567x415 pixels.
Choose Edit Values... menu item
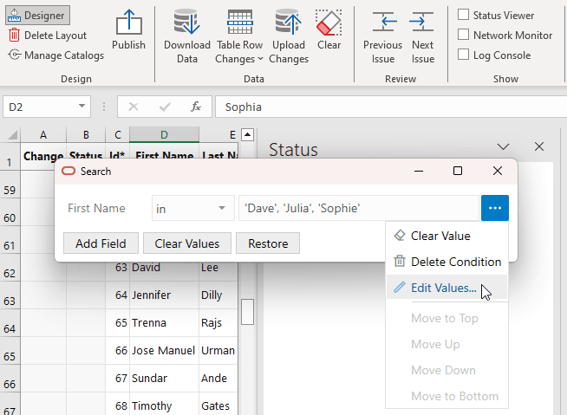447,288
